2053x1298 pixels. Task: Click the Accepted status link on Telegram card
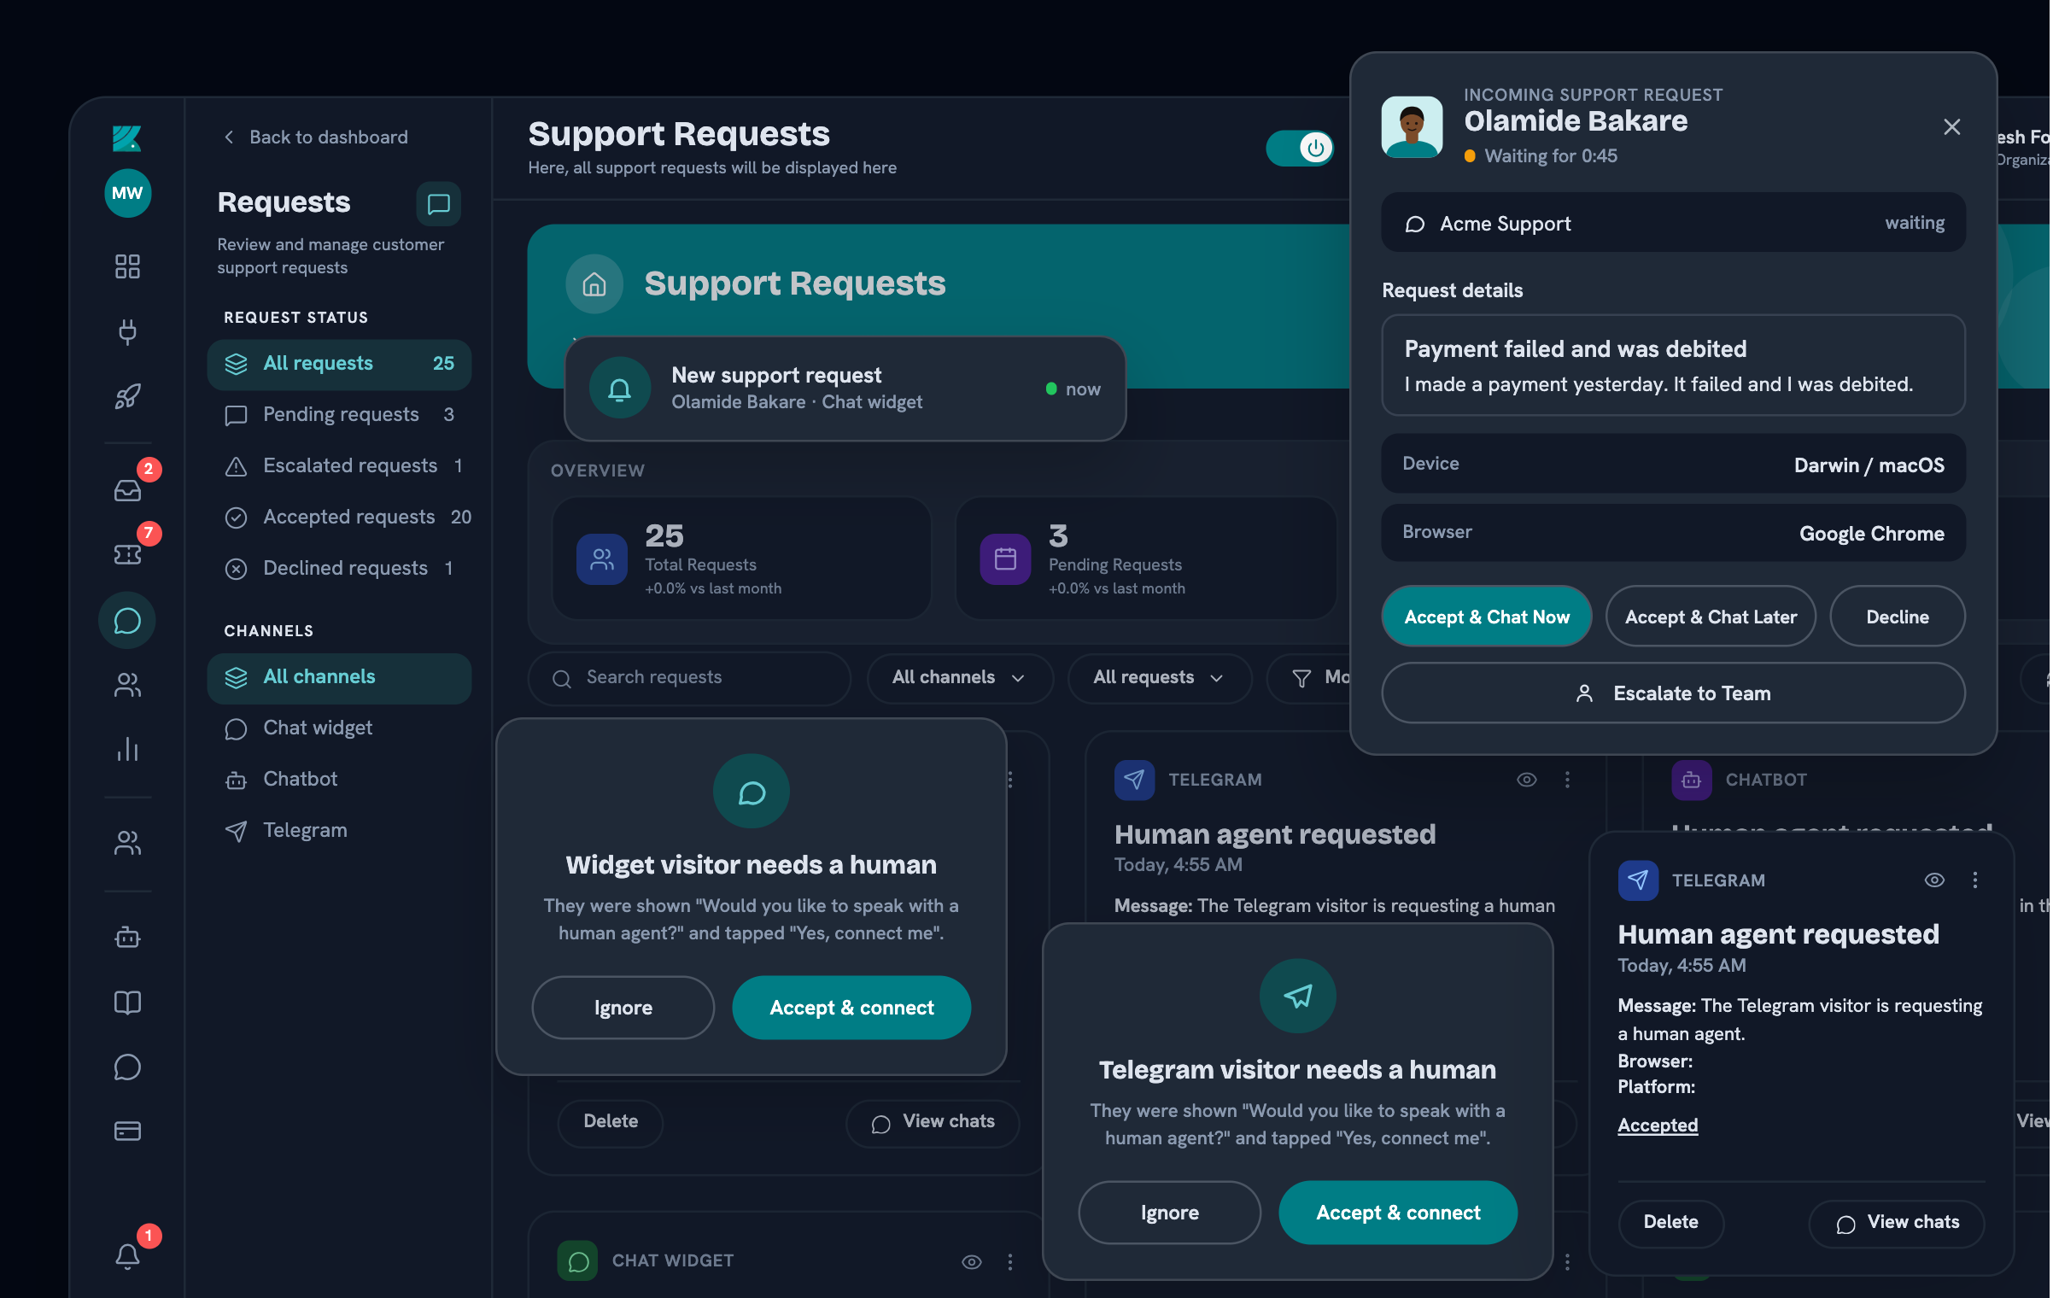click(x=1658, y=1126)
